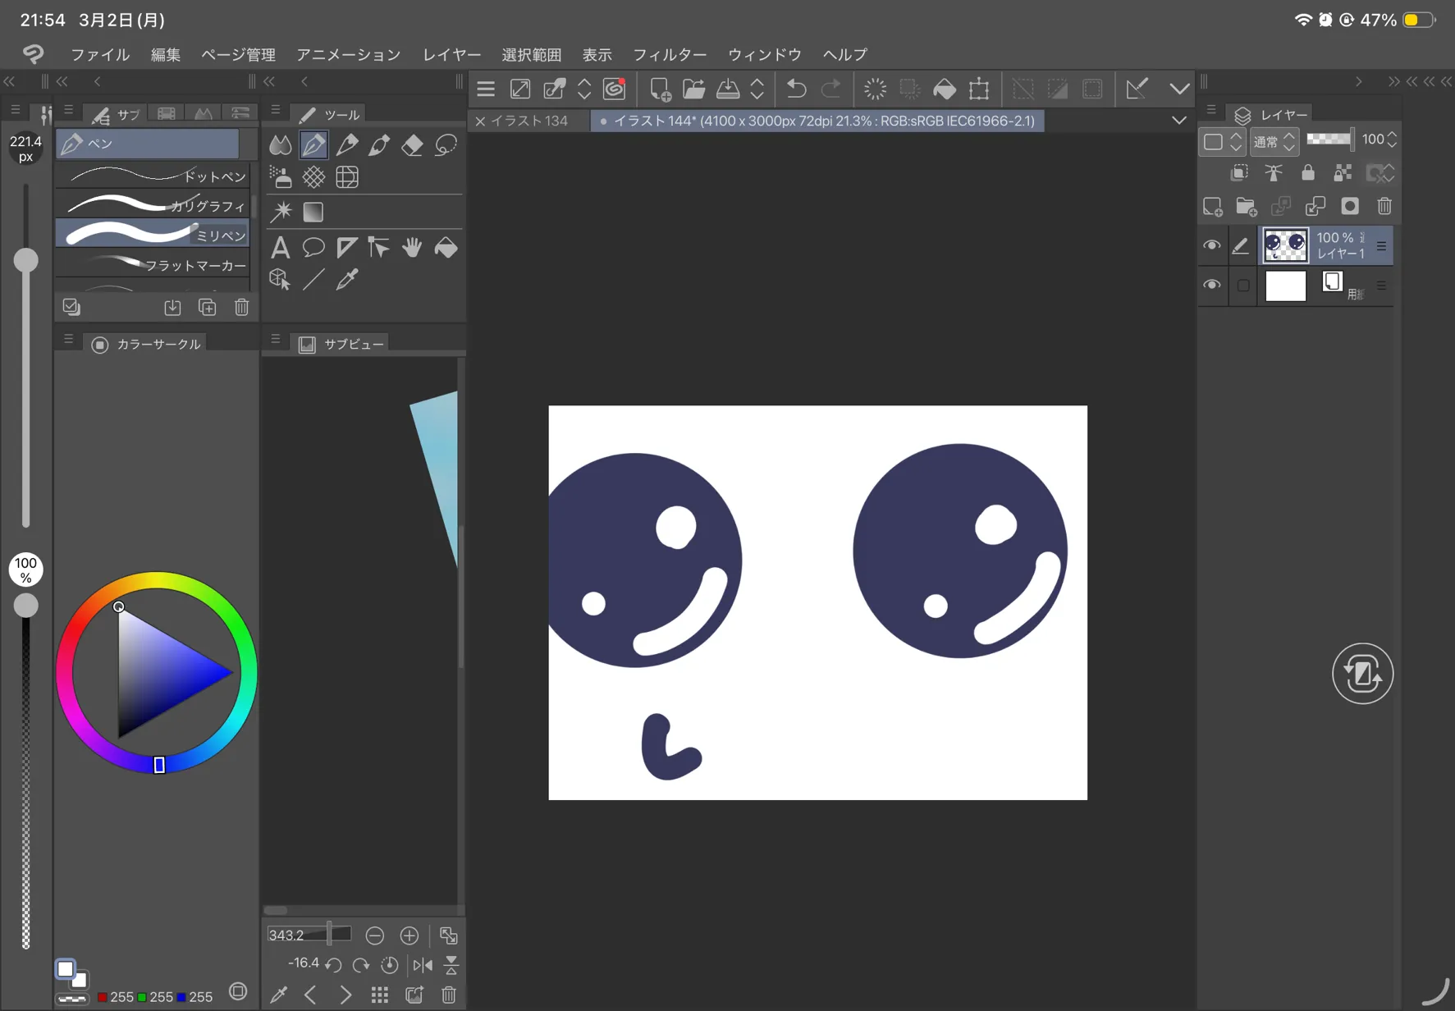Switch to the イラスト 134 tab
Viewport: 1455px width, 1011px height.
(529, 121)
